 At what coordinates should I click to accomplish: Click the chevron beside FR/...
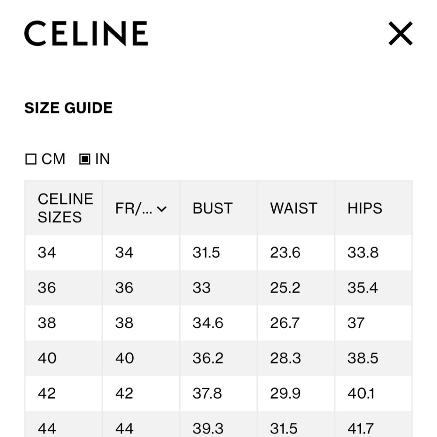[x=162, y=209]
